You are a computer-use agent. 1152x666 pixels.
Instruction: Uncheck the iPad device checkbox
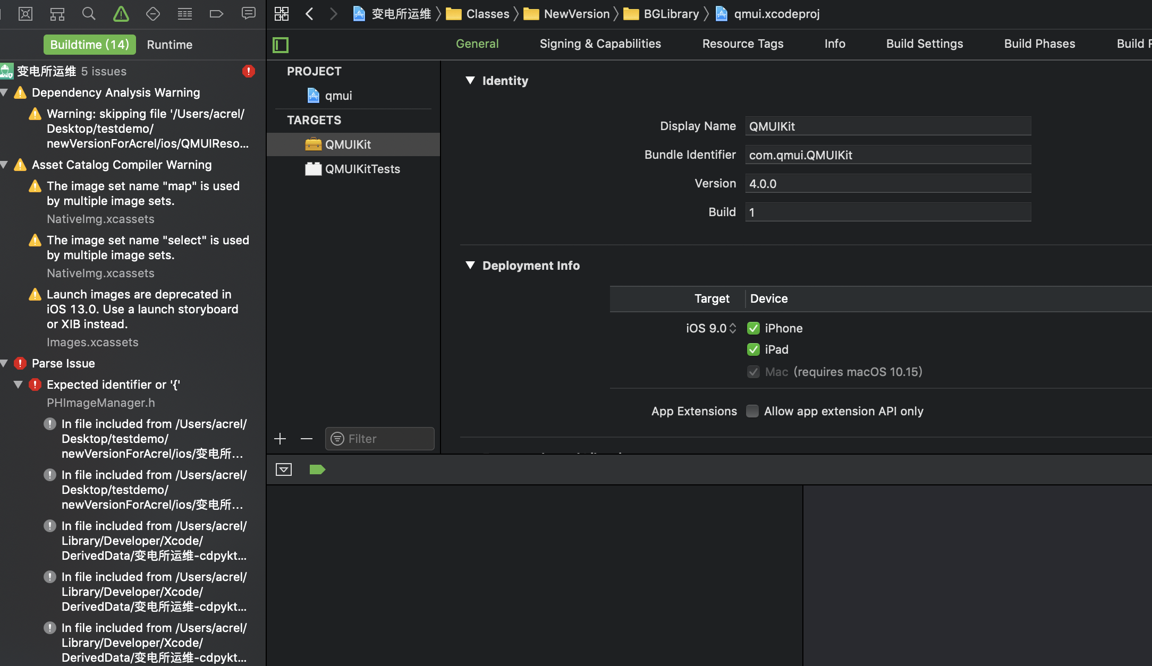753,349
